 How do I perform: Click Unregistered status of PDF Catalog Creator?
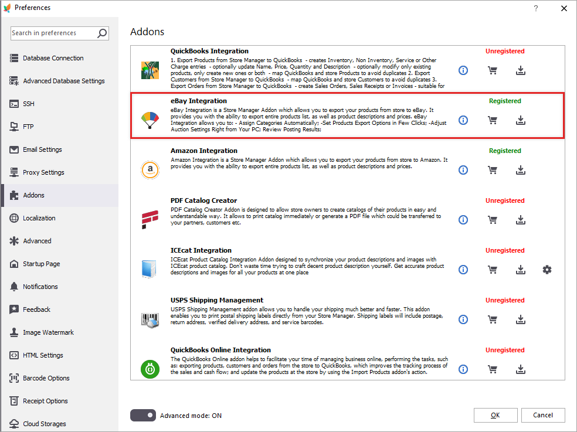[505, 200]
